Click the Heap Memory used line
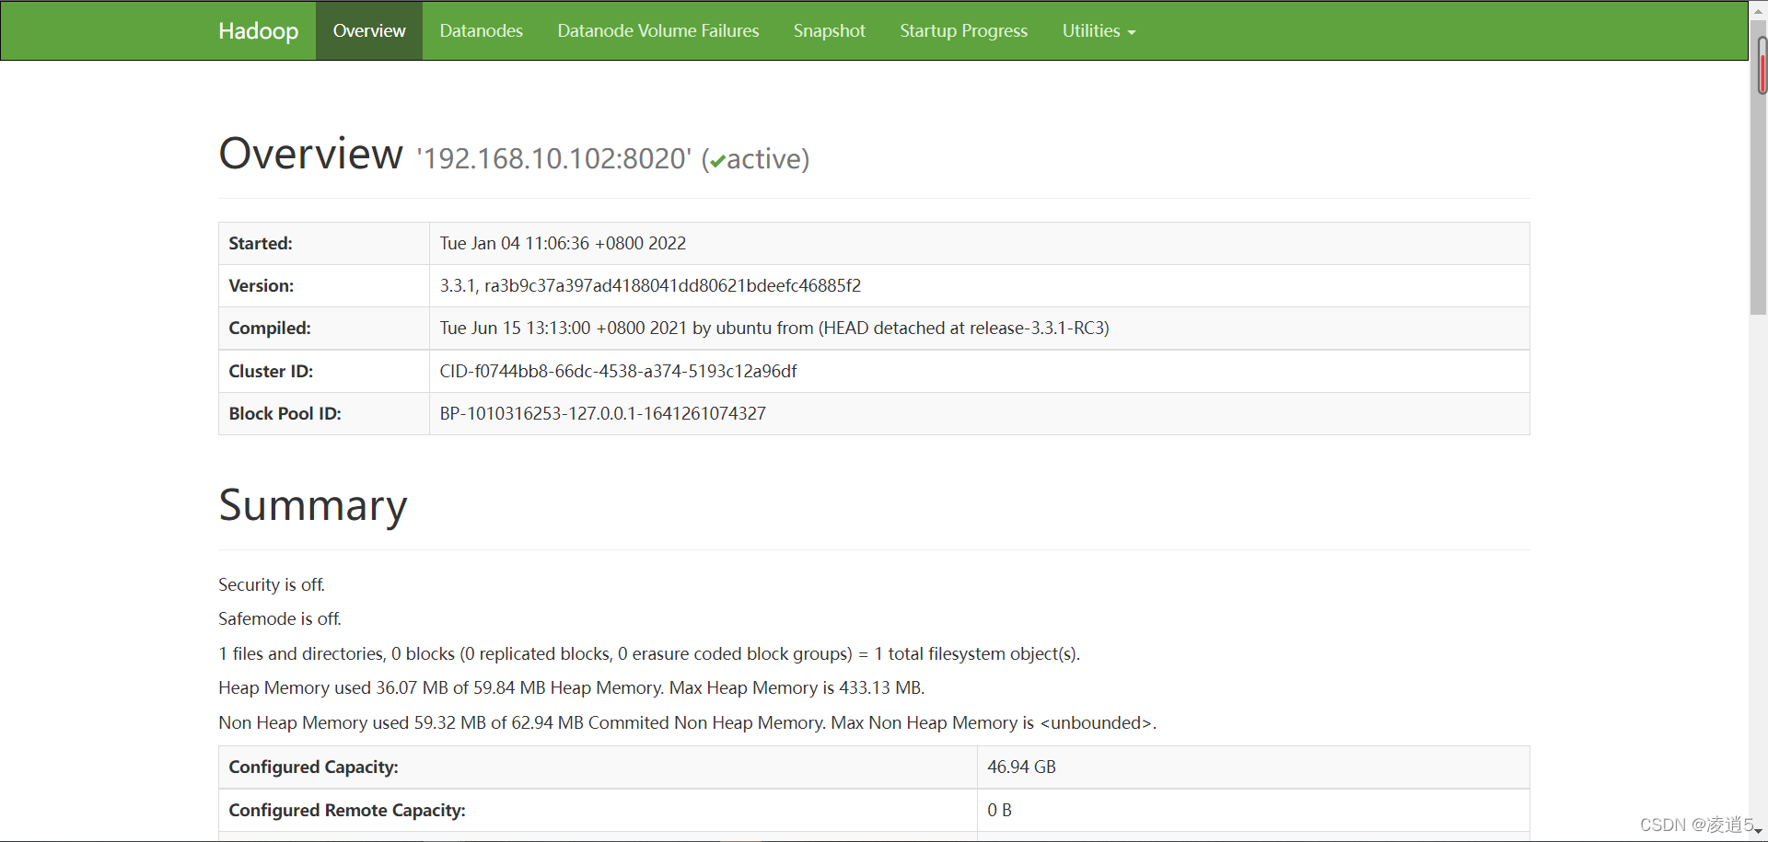Image resolution: width=1768 pixels, height=842 pixels. point(572,687)
